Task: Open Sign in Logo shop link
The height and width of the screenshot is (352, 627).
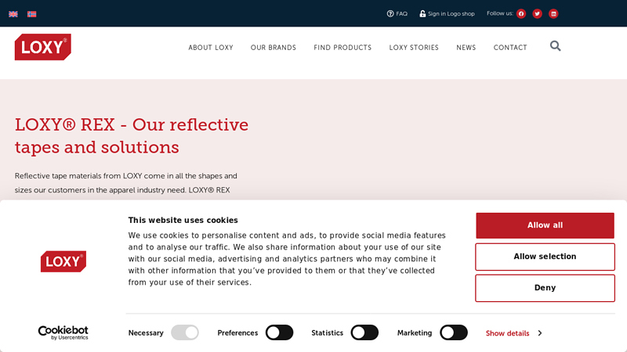Action: (447, 13)
